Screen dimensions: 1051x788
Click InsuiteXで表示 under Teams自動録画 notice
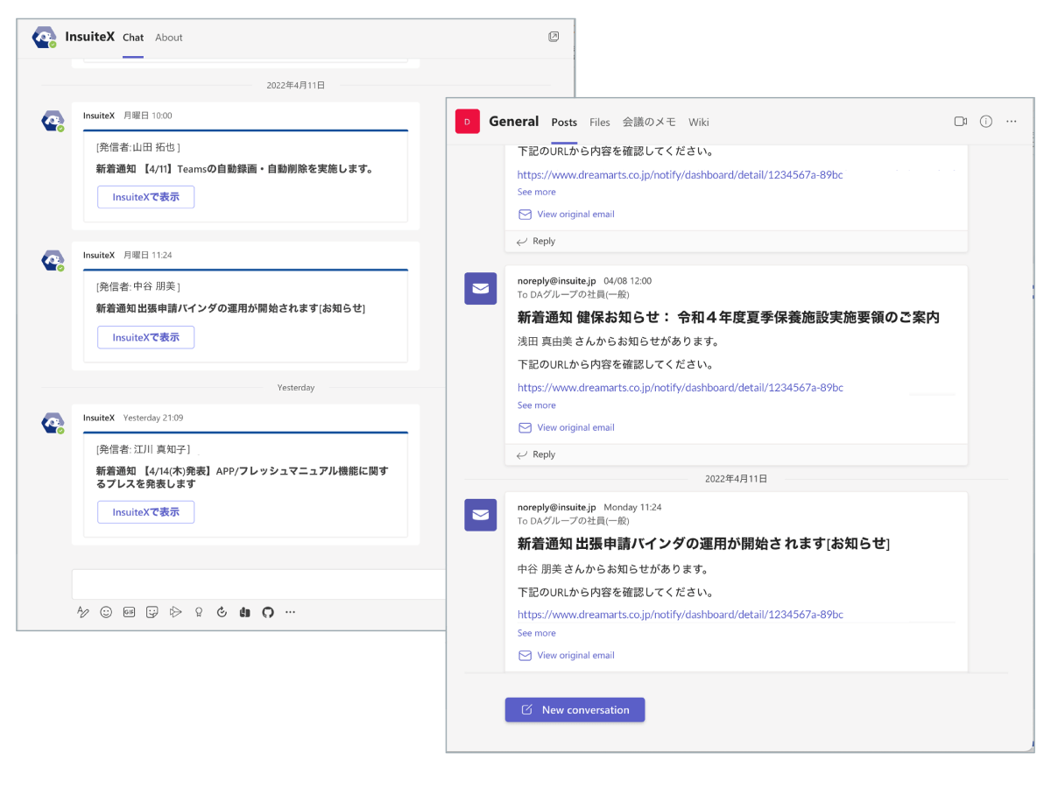click(145, 197)
